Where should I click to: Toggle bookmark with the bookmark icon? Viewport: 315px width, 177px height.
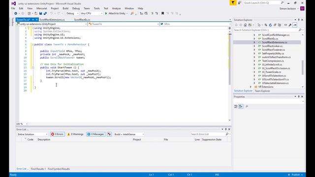[x=163, y=13]
